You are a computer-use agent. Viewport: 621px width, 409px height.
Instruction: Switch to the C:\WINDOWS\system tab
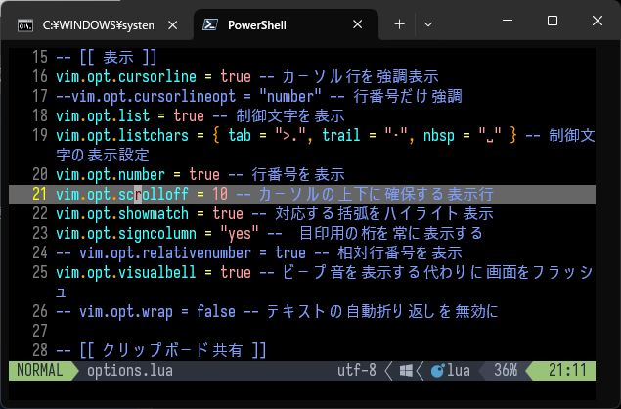[93, 23]
